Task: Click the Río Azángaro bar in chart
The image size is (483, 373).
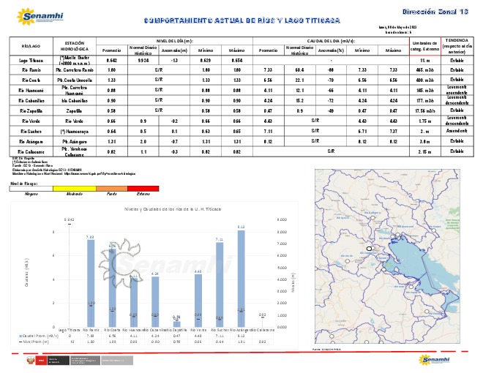Action: tap(241, 279)
